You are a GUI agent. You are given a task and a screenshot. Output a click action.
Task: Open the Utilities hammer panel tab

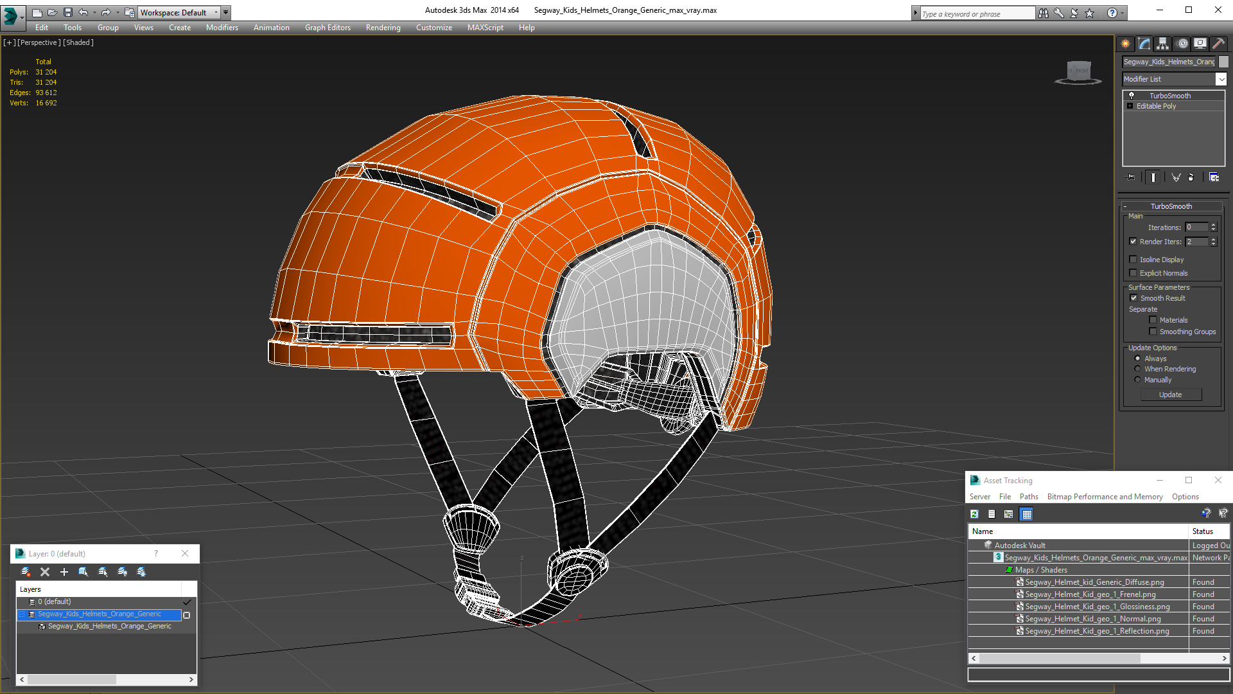pos(1218,44)
